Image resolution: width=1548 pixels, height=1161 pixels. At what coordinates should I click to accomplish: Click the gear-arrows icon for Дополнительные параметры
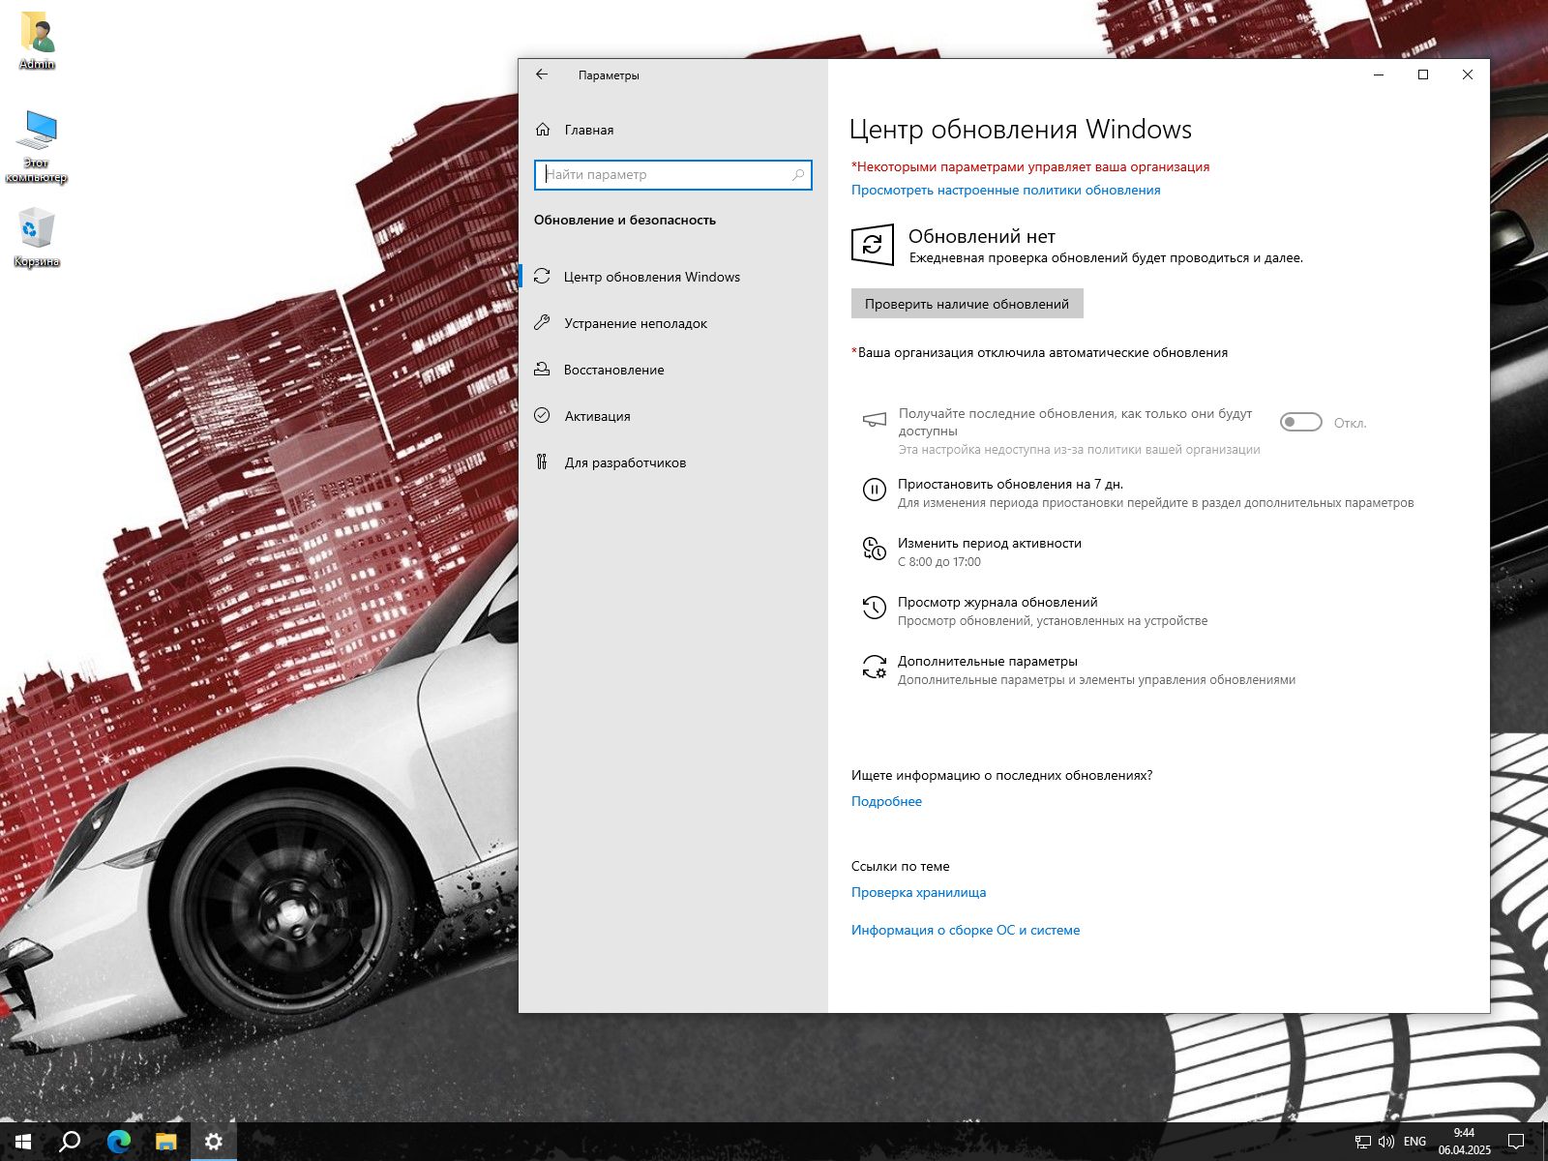(x=874, y=668)
